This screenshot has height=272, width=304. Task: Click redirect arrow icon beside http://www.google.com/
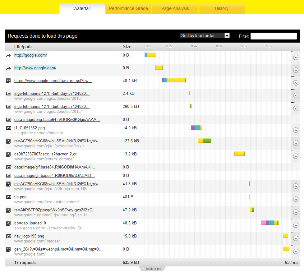coord(8,68)
